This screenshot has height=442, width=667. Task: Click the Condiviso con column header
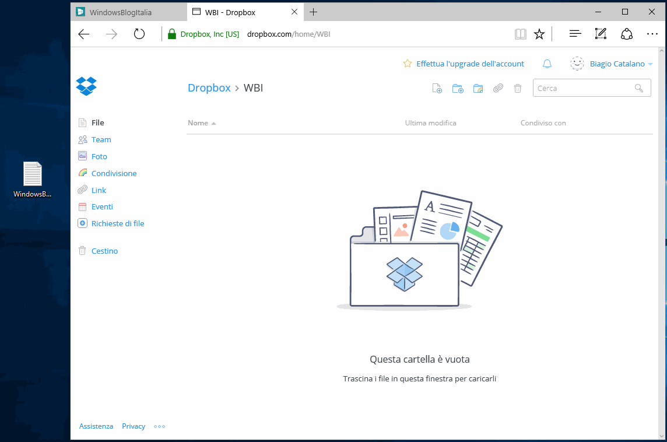[543, 123]
